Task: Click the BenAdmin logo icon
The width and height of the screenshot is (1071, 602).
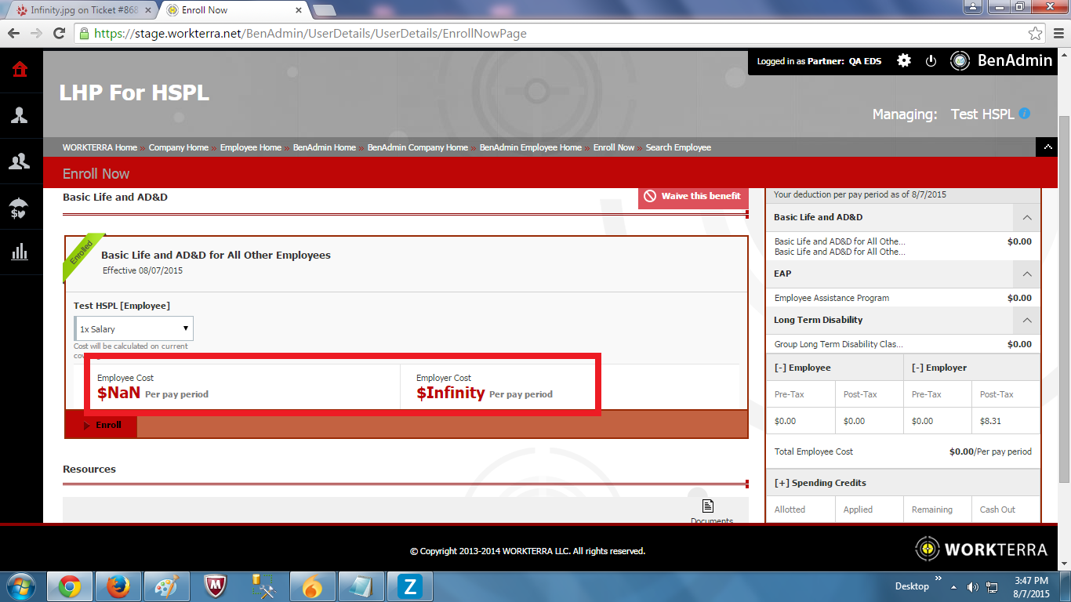Action: pos(960,60)
